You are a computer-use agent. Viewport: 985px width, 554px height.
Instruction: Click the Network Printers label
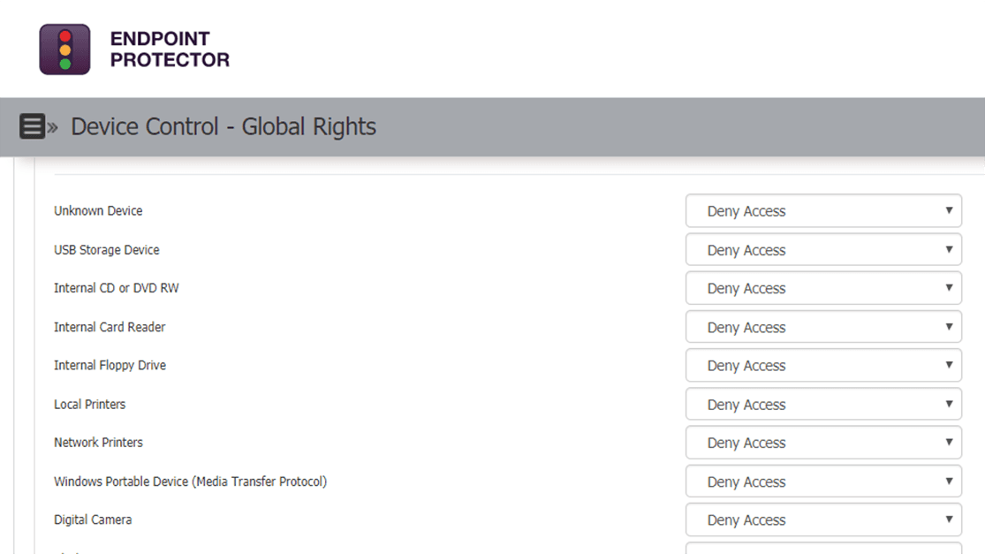98,443
